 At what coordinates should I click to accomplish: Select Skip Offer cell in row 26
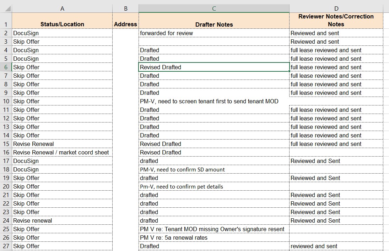(x=62, y=238)
